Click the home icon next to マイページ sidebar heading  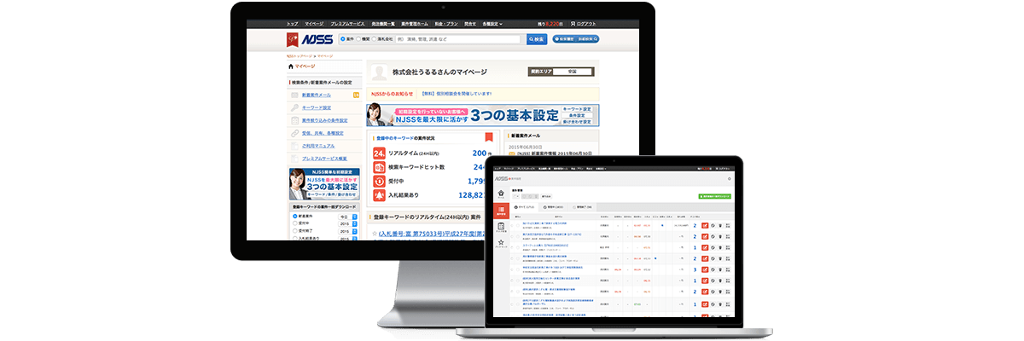click(291, 66)
